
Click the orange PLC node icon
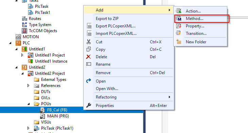(x=18, y=43)
